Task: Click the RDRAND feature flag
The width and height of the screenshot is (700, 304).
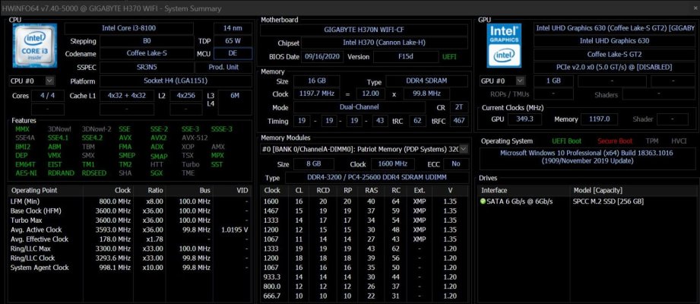Action: 61,173
